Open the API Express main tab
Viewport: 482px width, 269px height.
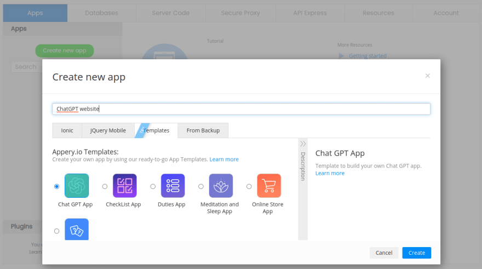coord(310,13)
